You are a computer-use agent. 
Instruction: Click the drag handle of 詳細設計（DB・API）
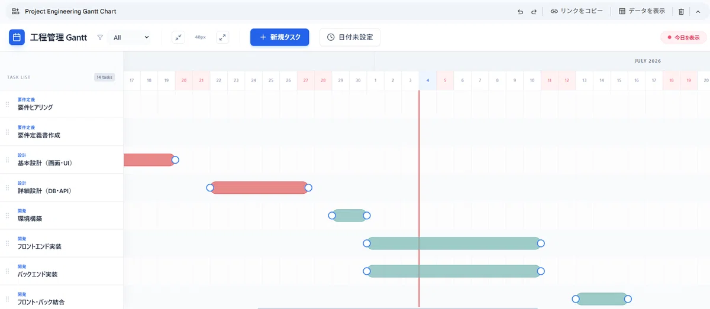tap(8, 188)
